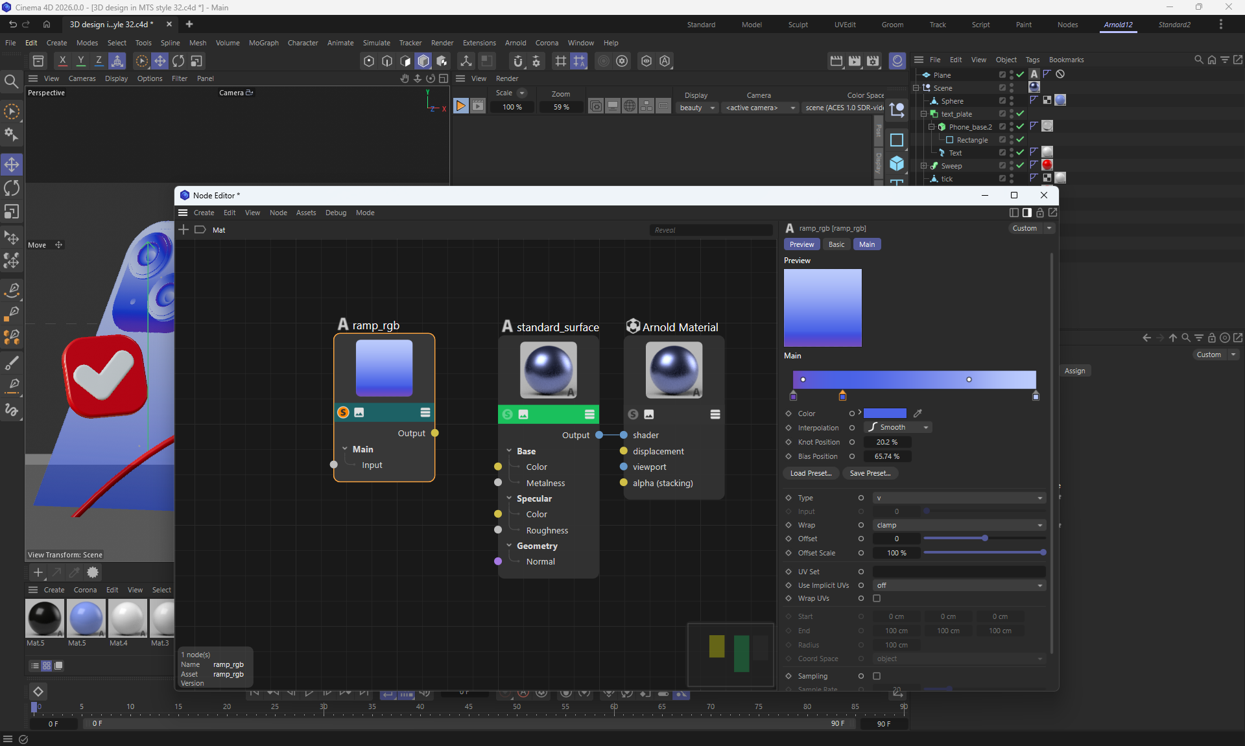Switch to the Basic tab
The height and width of the screenshot is (746, 1245).
[x=836, y=244]
